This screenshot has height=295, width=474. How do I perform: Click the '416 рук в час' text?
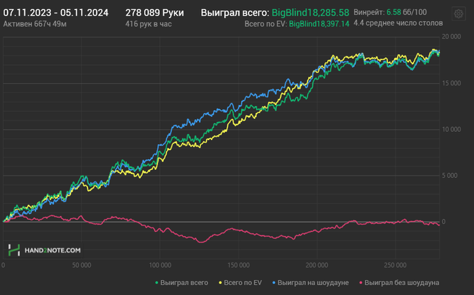(x=148, y=24)
